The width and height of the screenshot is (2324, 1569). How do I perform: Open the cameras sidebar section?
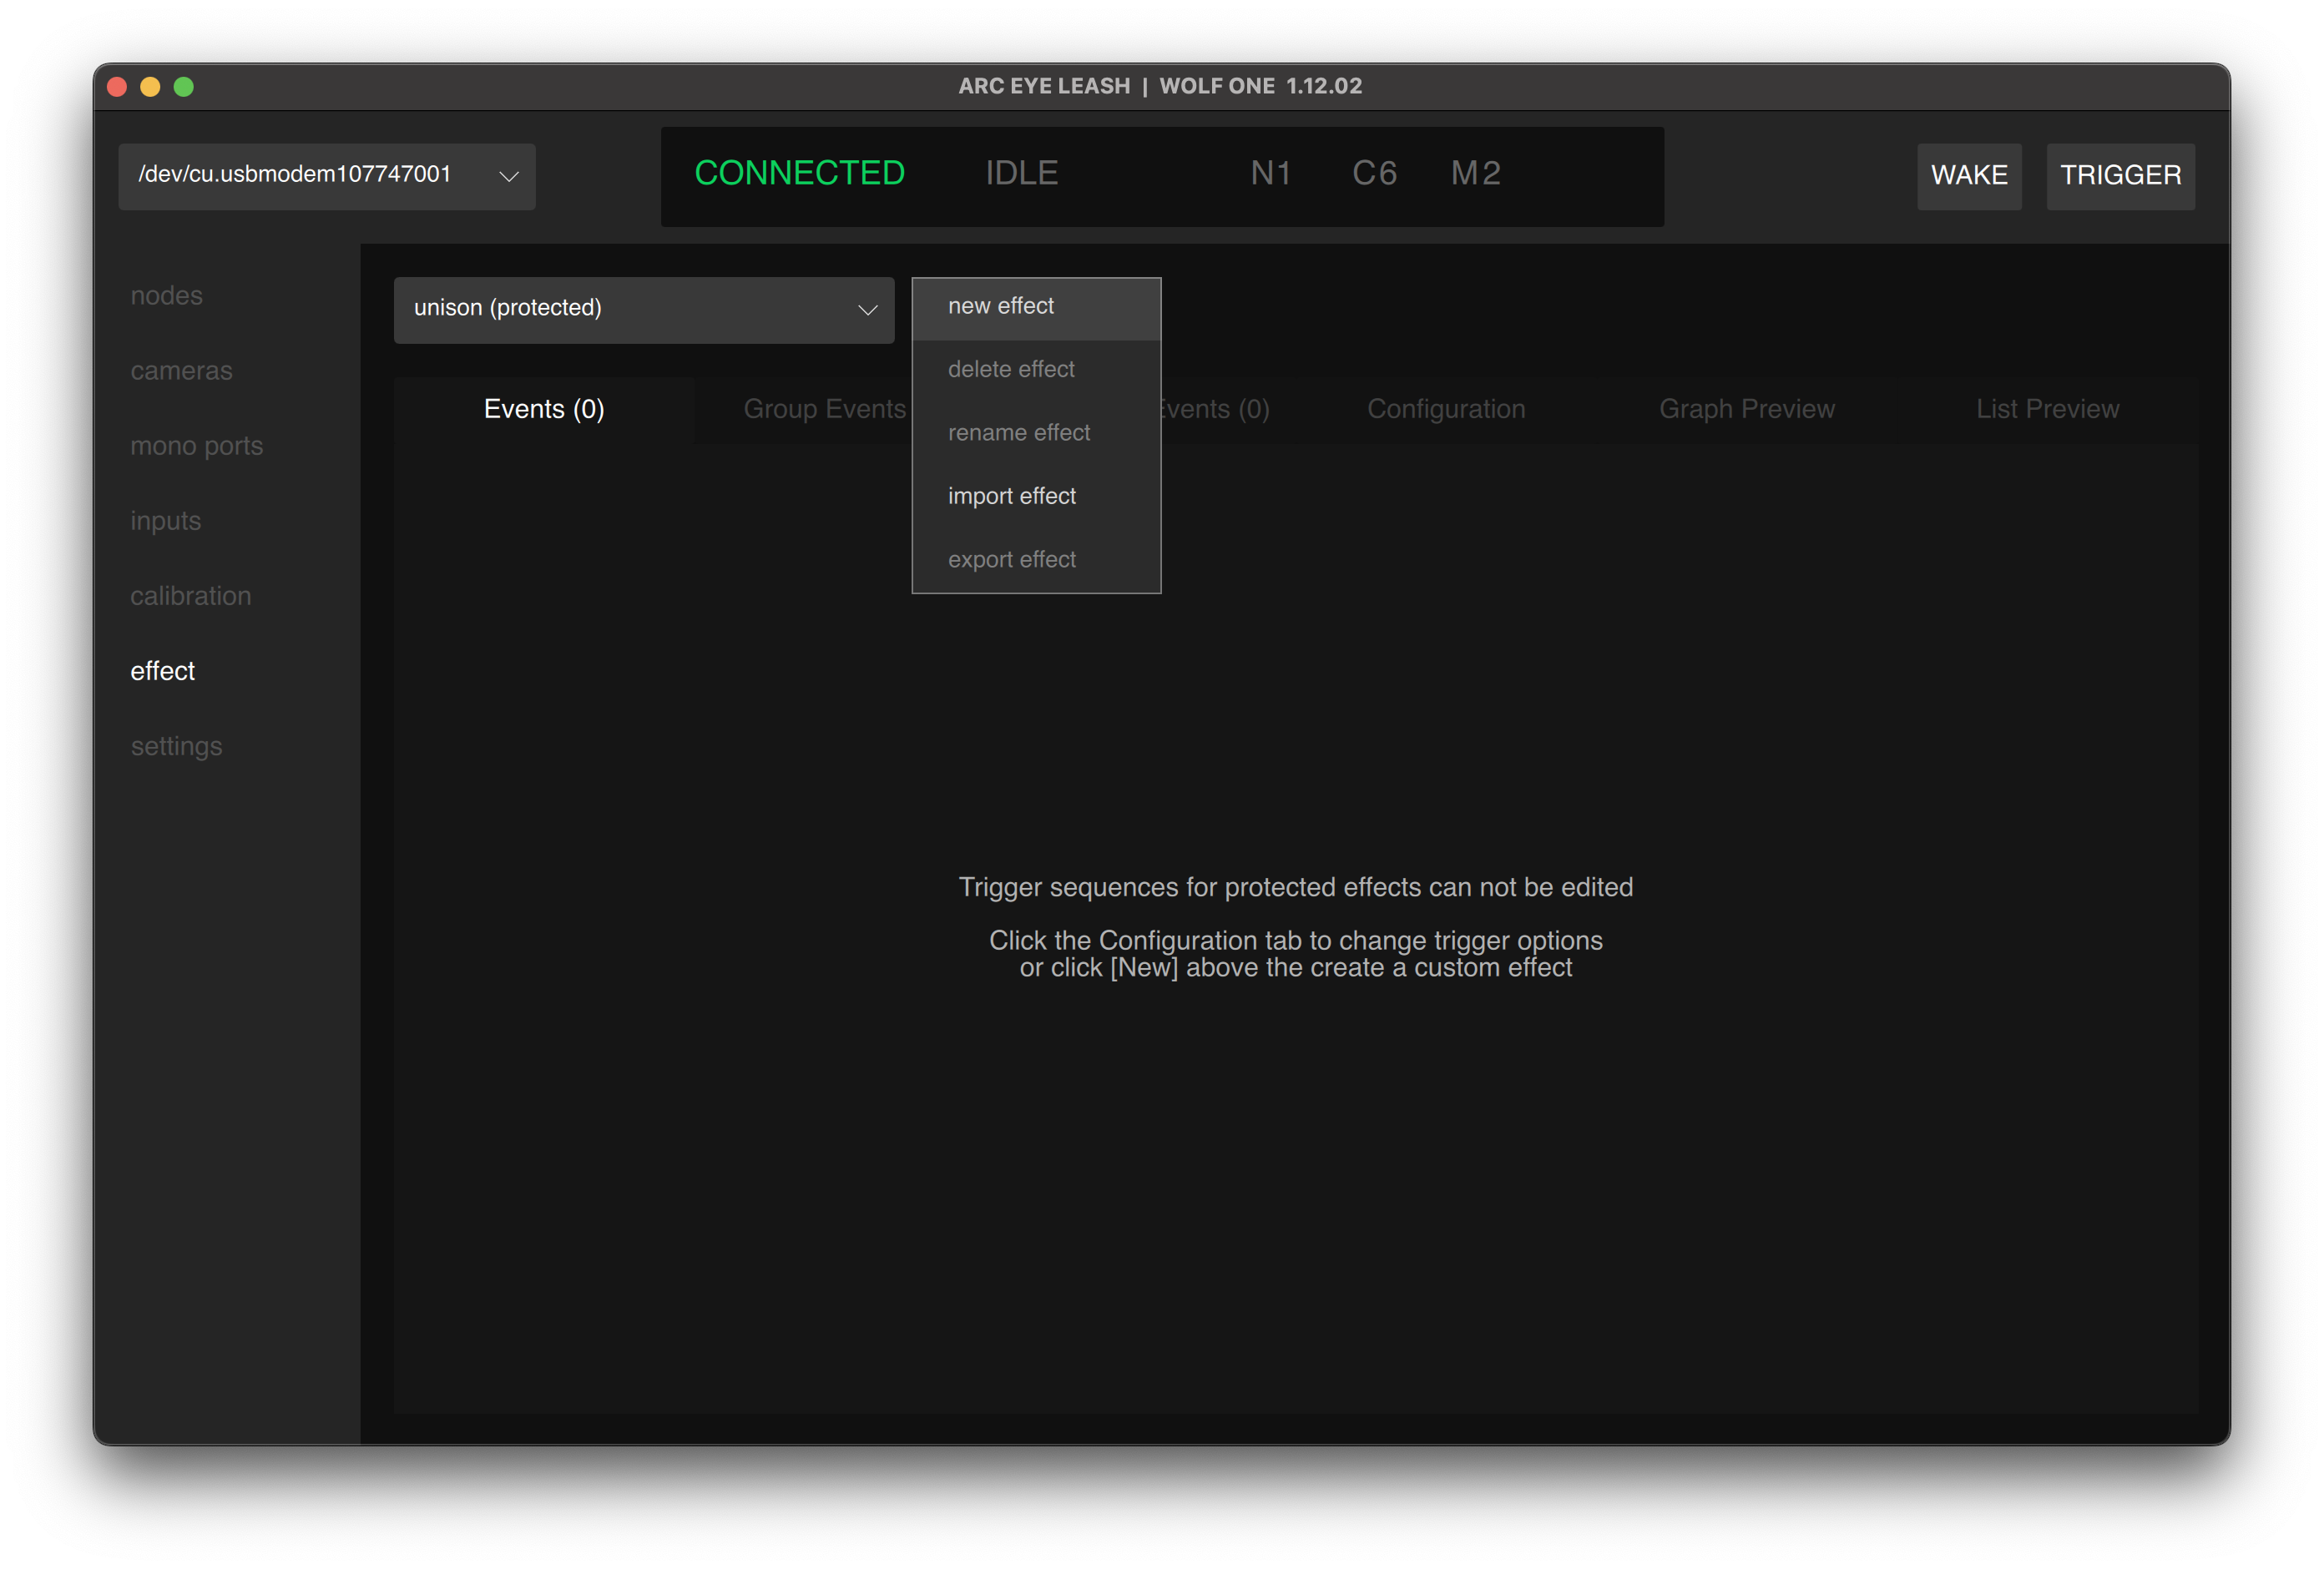click(x=181, y=371)
